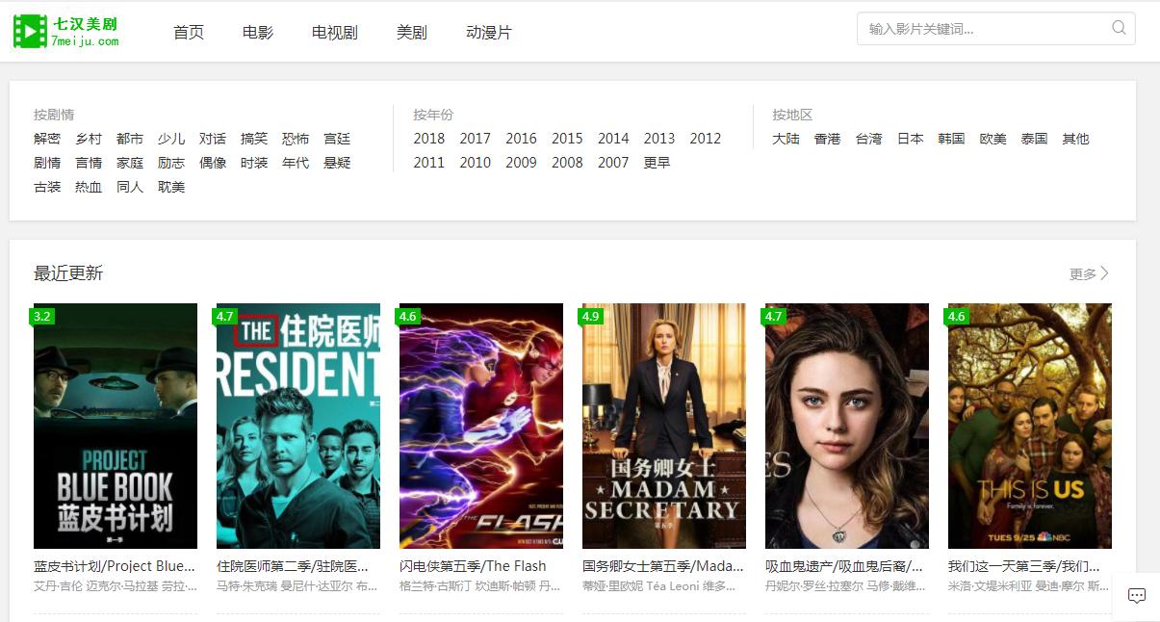The image size is (1160, 622).
Task: Select year 2014 filter
Action: tap(613, 139)
